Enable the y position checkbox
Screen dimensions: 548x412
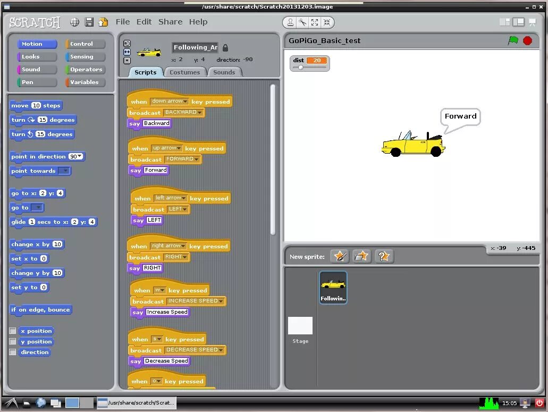pos(13,341)
